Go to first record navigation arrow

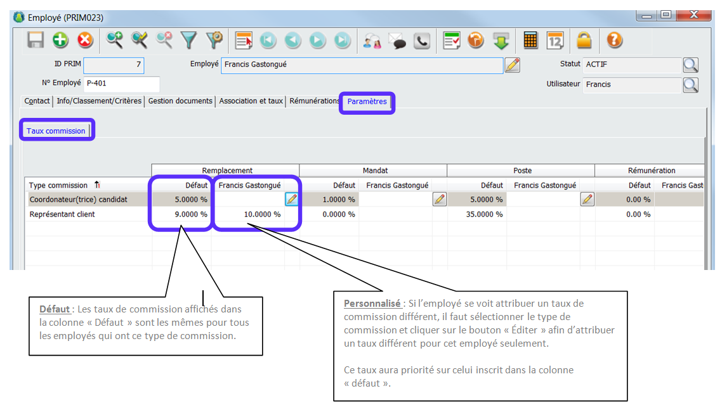click(267, 41)
